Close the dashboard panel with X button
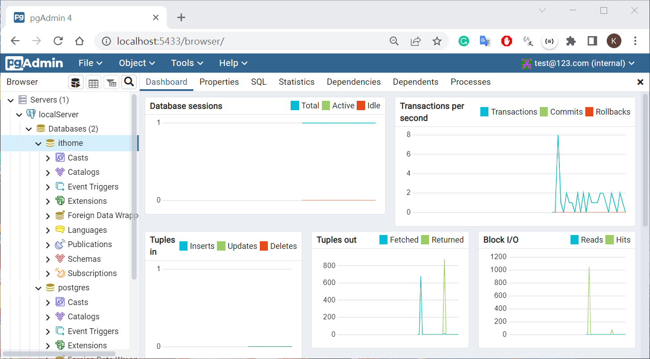 (640, 82)
